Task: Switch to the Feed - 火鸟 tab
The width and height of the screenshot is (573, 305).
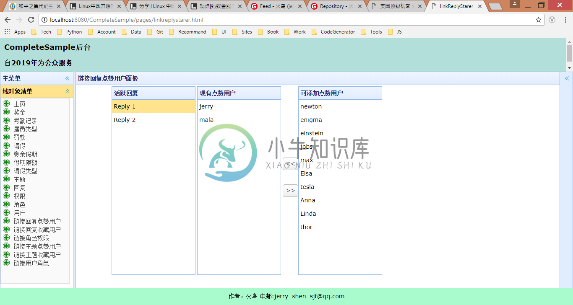Action: (278, 6)
